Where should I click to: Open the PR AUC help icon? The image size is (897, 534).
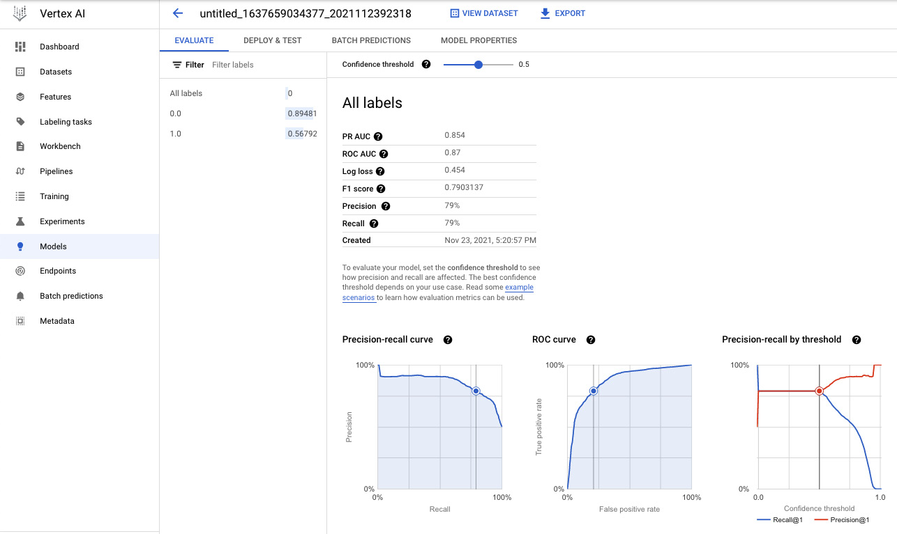(378, 136)
